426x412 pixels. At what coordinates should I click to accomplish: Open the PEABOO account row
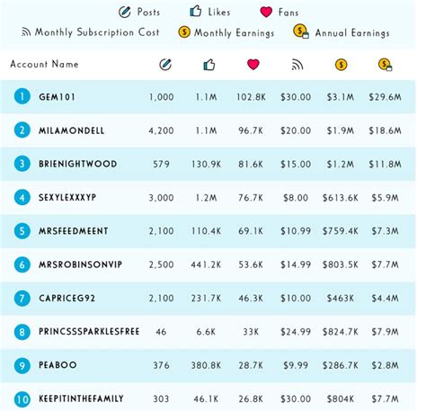pyautogui.click(x=208, y=365)
